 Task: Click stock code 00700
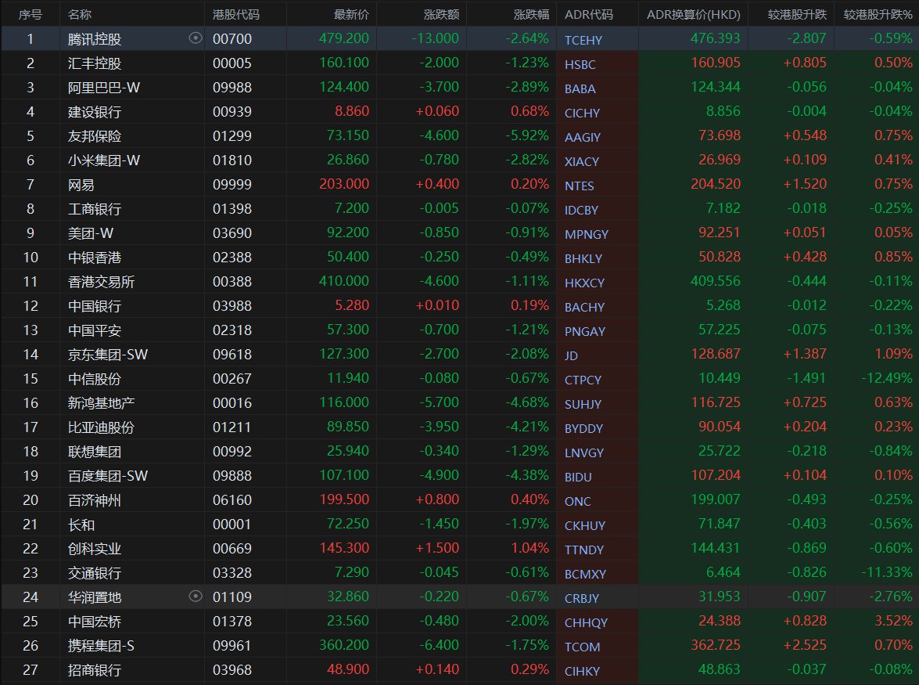(232, 39)
